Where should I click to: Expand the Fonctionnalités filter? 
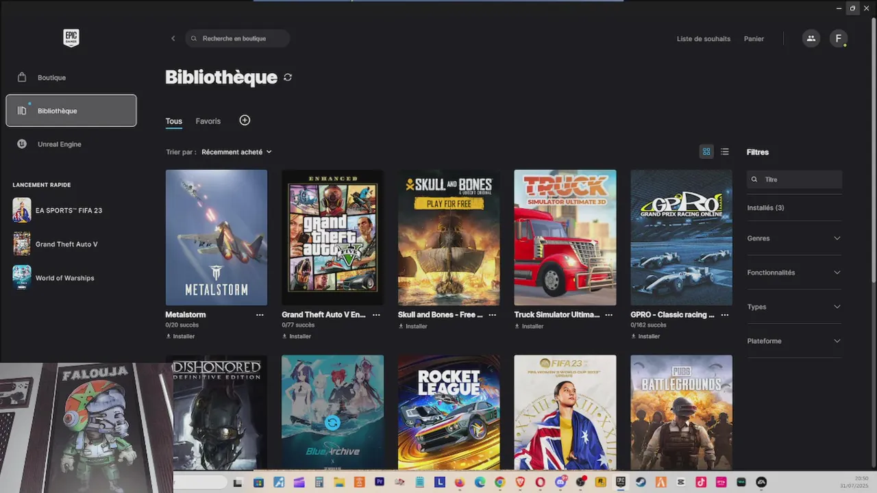click(x=795, y=273)
